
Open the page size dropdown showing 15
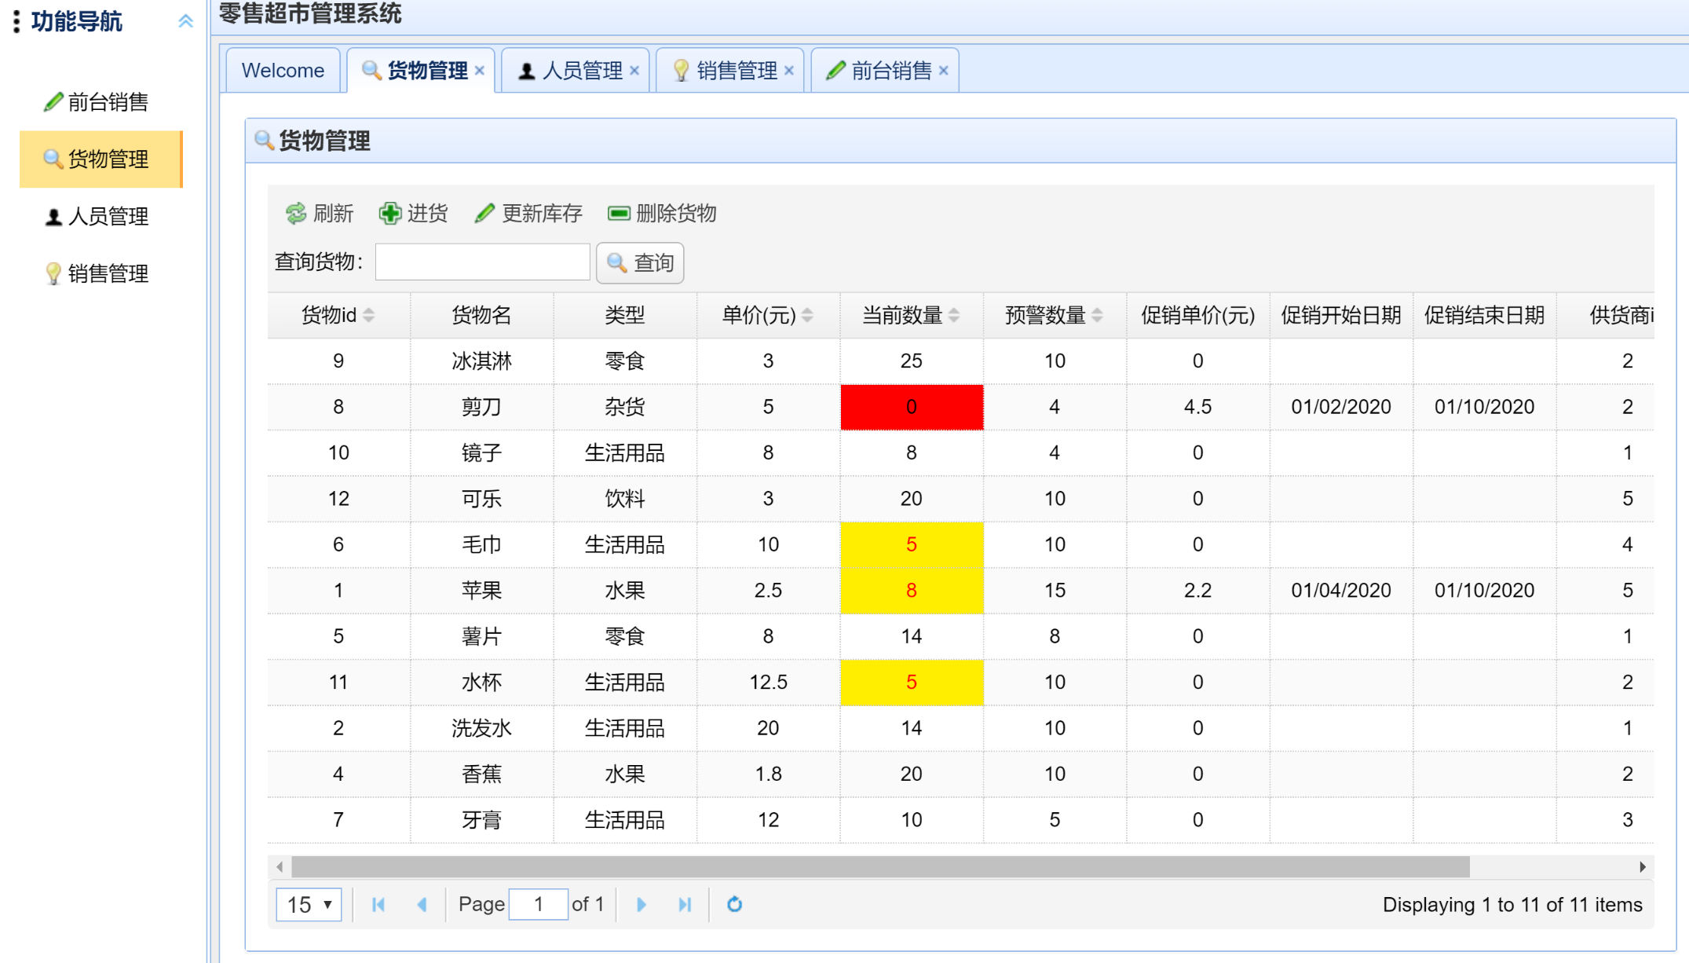[309, 905]
